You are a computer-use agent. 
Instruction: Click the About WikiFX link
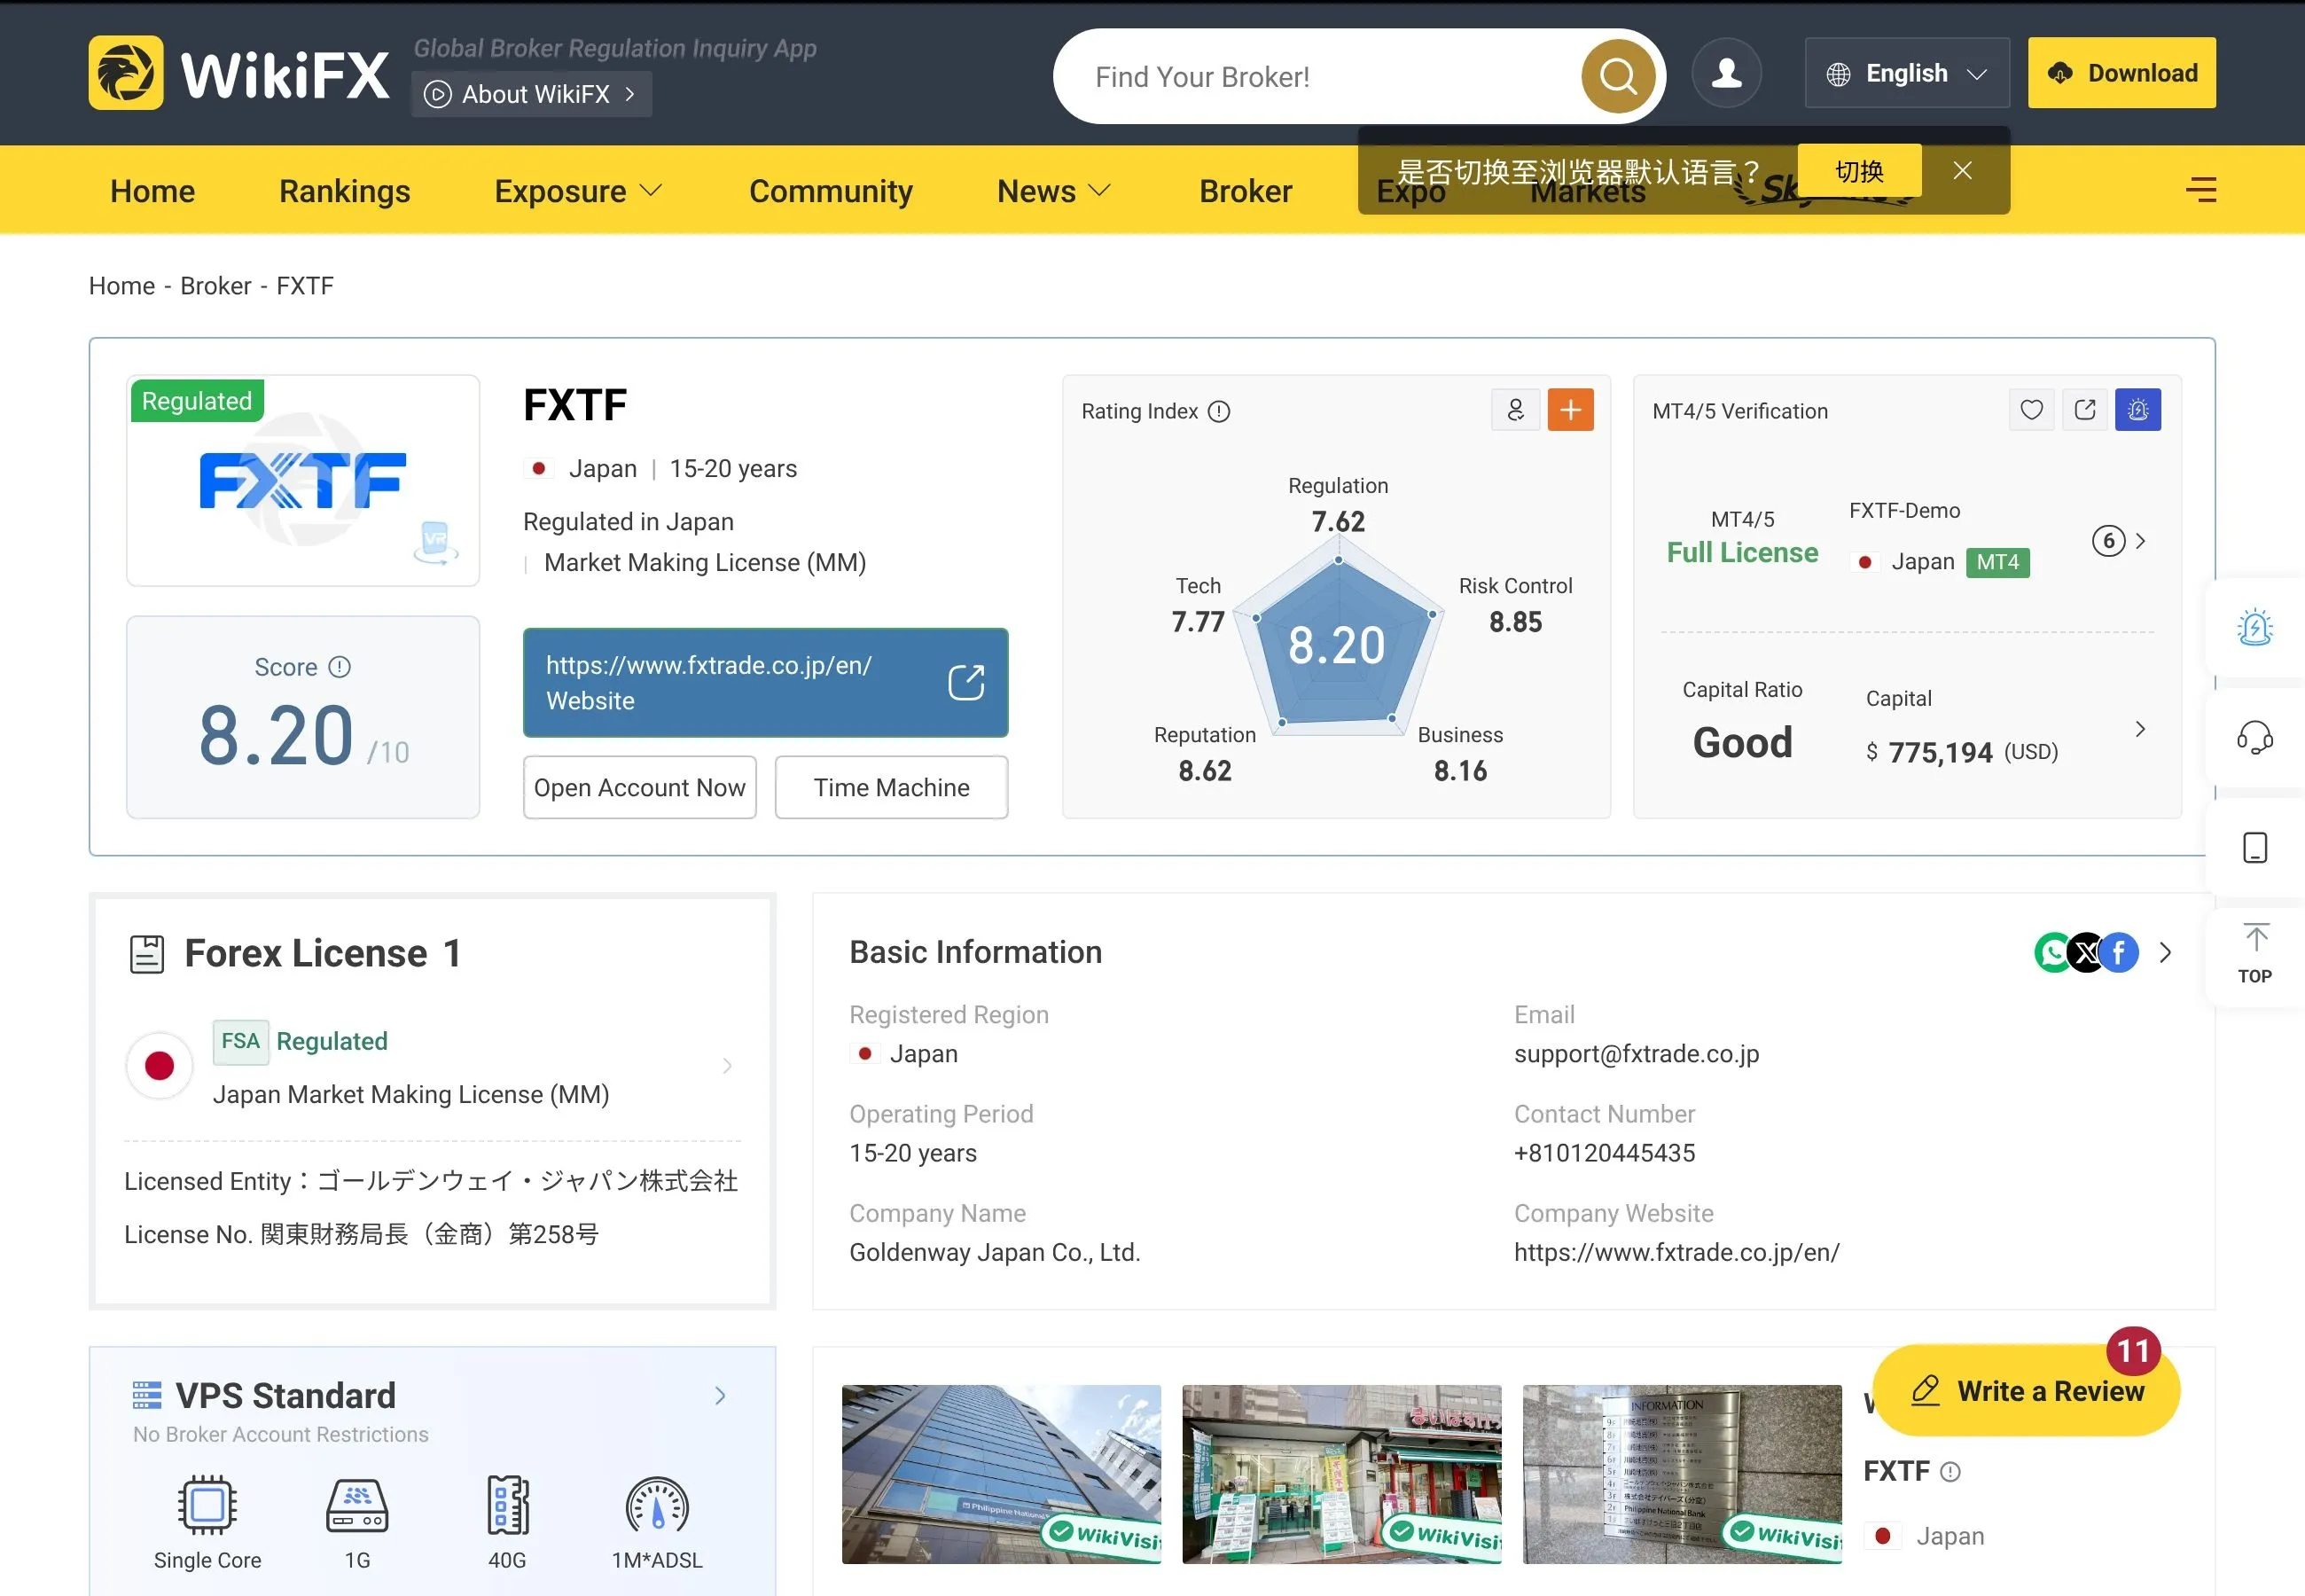[532, 94]
